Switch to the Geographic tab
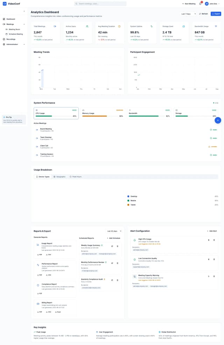The height and width of the screenshot is (345, 224). 59,177
